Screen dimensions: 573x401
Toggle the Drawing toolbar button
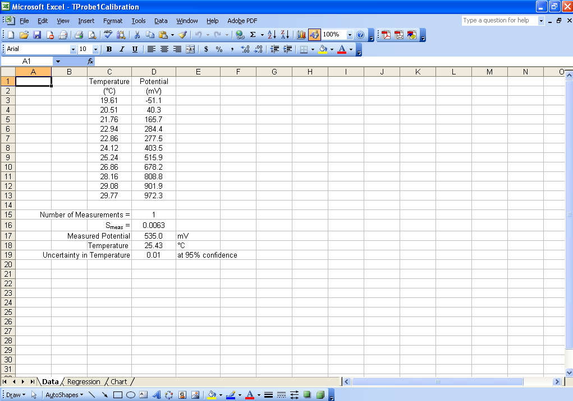[314, 35]
